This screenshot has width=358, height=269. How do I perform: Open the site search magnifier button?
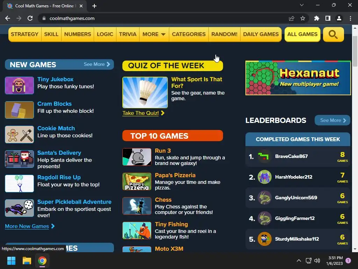coord(333,35)
